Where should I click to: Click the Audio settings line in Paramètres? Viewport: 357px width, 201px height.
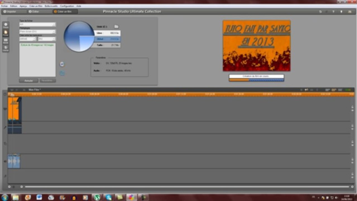(x=112, y=71)
